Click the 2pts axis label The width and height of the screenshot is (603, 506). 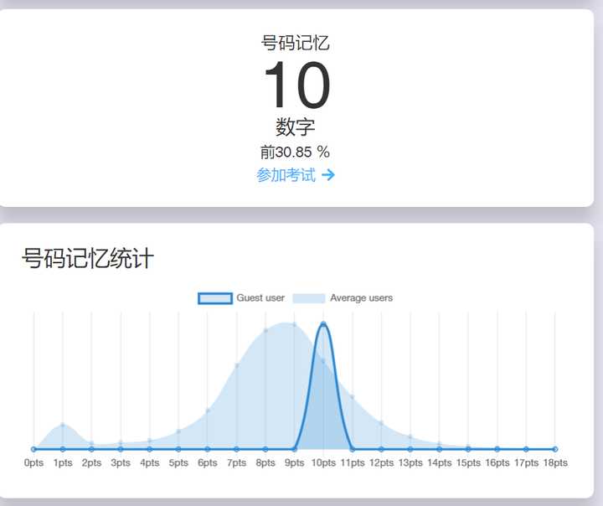91,462
